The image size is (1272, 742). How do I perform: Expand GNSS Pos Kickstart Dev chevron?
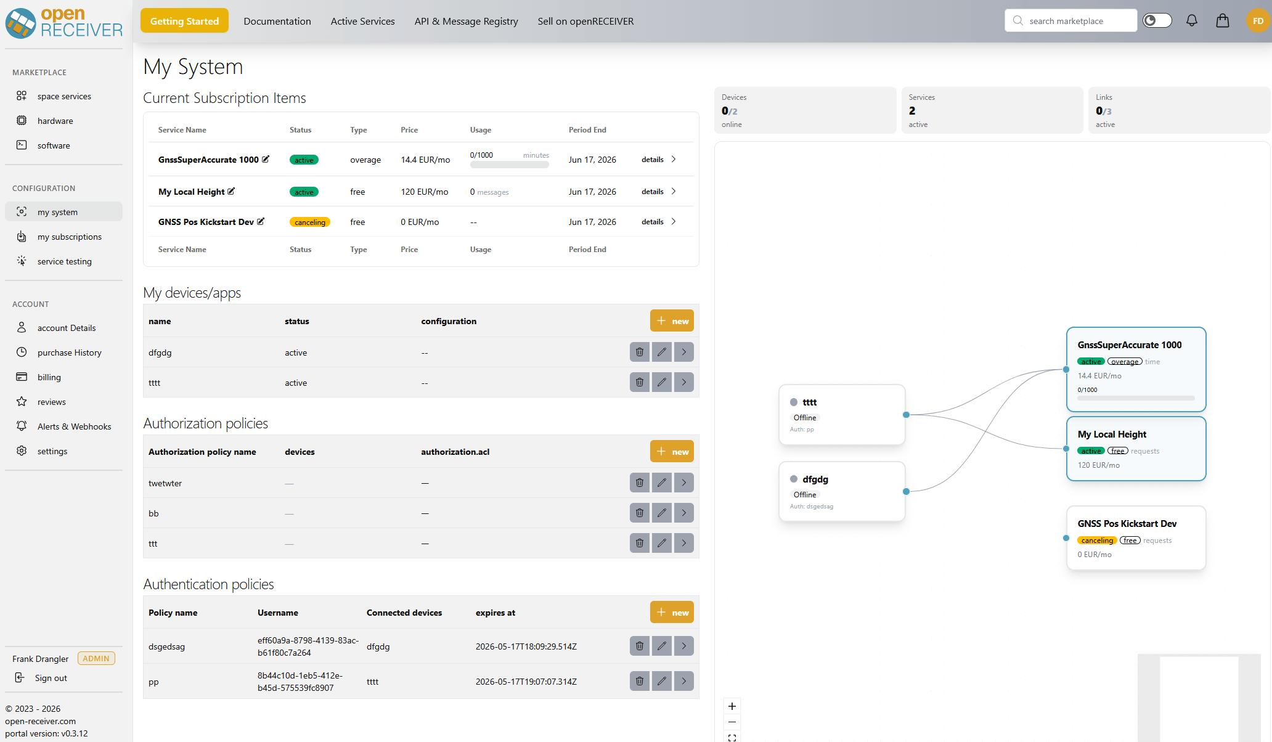coord(674,221)
